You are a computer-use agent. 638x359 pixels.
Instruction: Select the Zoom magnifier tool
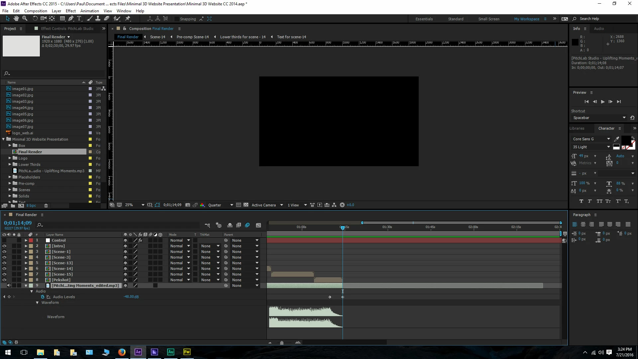(x=25, y=19)
